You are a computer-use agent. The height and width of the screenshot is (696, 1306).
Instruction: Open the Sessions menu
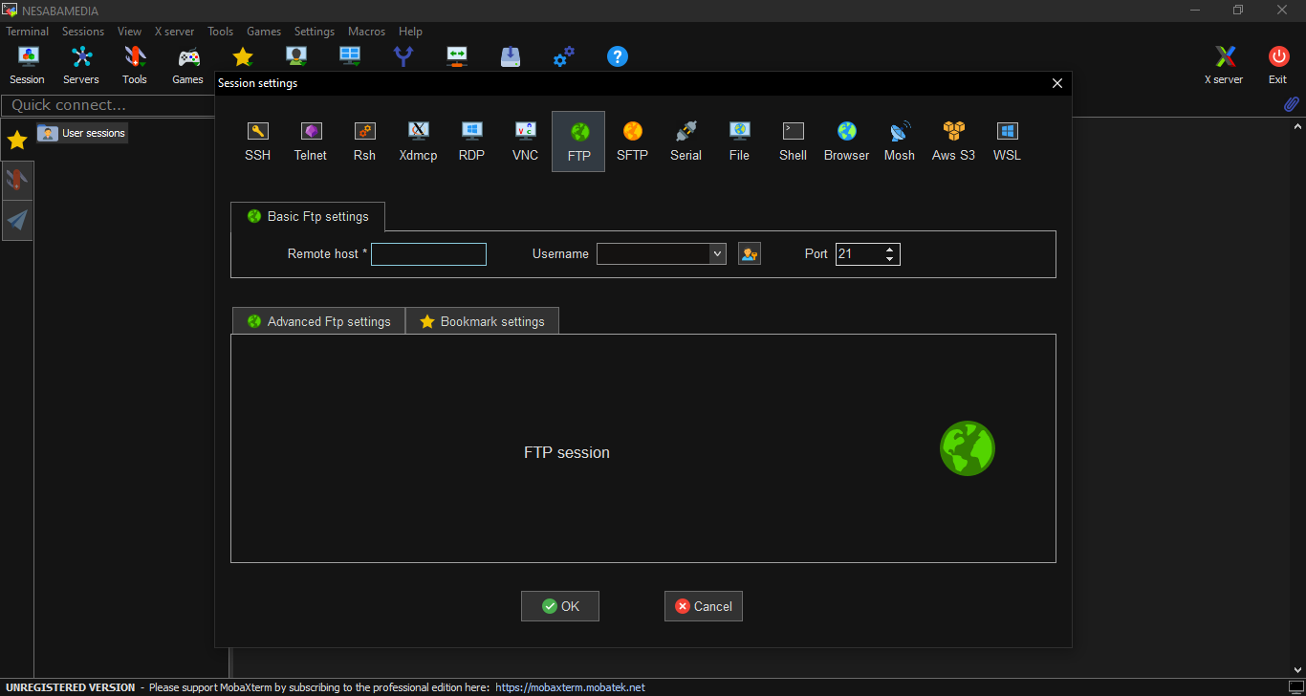(x=83, y=32)
